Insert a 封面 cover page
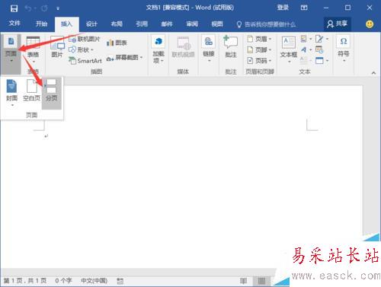This screenshot has height=287, width=381. (11, 92)
